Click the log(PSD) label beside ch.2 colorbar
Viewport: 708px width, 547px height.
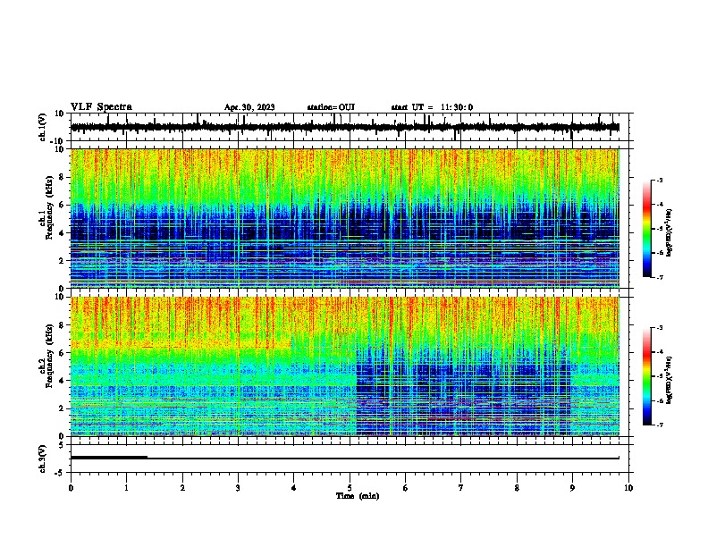[669, 380]
